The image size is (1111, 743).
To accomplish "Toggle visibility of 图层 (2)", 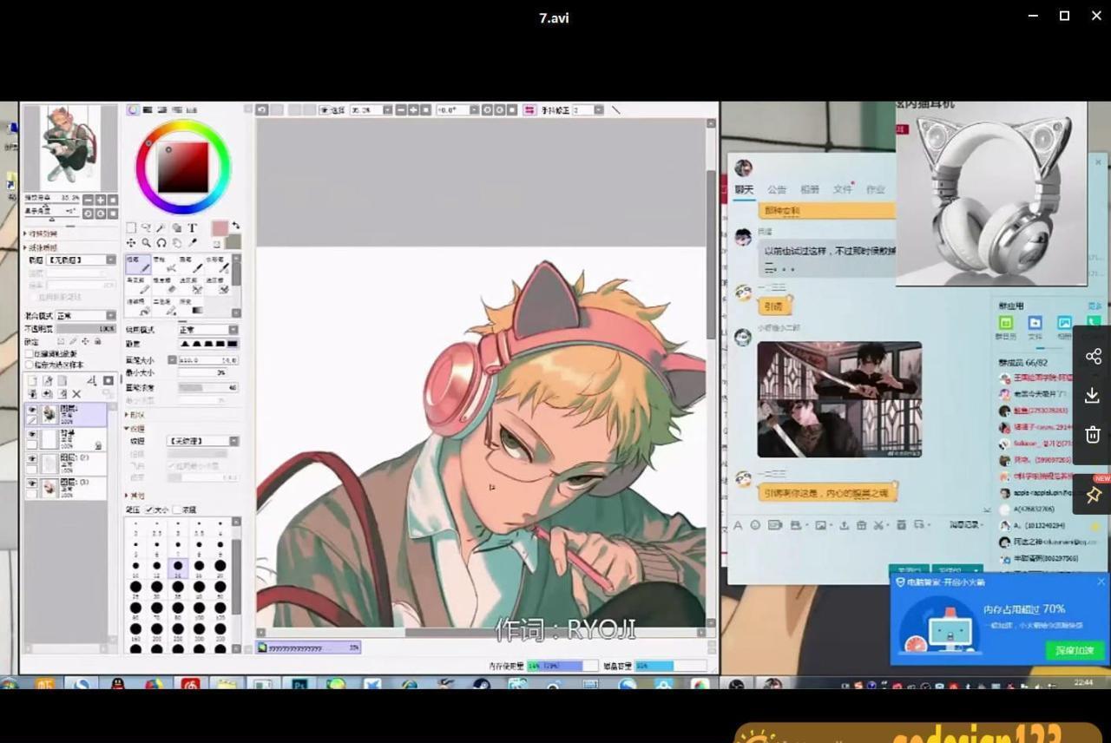I will 32,459.
